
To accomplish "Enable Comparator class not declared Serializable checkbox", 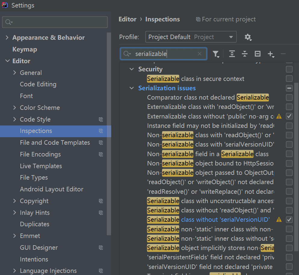I will tap(289, 97).
